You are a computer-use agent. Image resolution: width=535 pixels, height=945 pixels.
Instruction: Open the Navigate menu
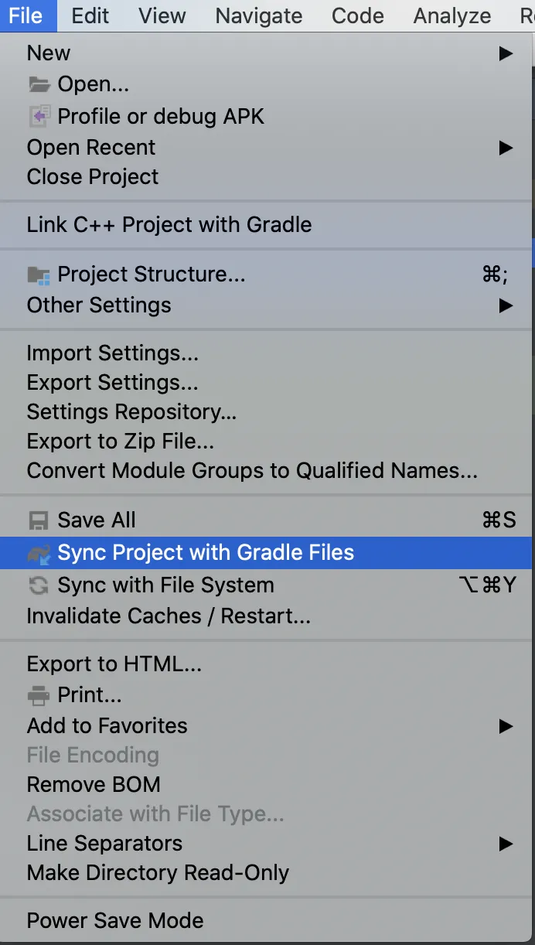pyautogui.click(x=259, y=15)
